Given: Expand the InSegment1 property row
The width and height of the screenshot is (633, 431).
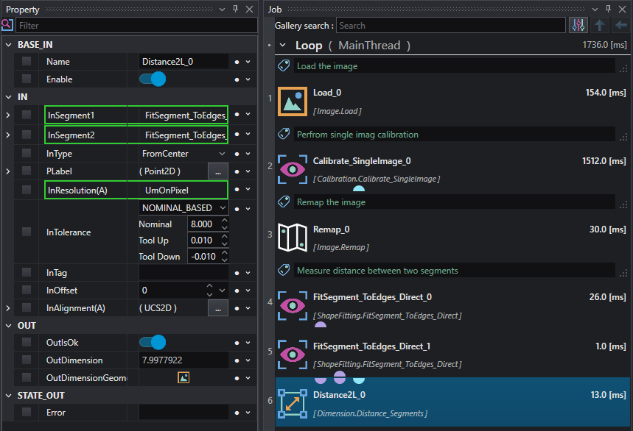Looking at the screenshot, I should coord(7,115).
